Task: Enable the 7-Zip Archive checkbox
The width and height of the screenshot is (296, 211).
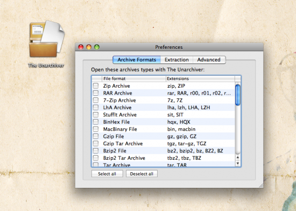Action: click(96, 100)
